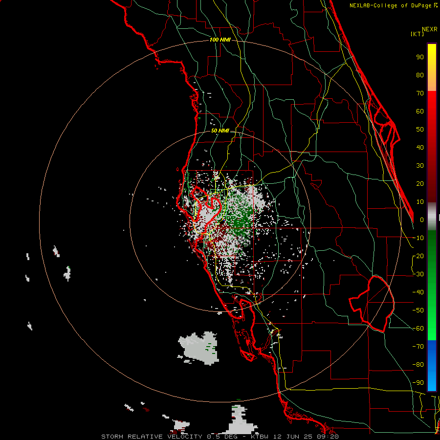Viewport: 440px width, 440px height.
Task: Click the red-outlined Lake Okeechobee shape
Action: [x=372, y=304]
